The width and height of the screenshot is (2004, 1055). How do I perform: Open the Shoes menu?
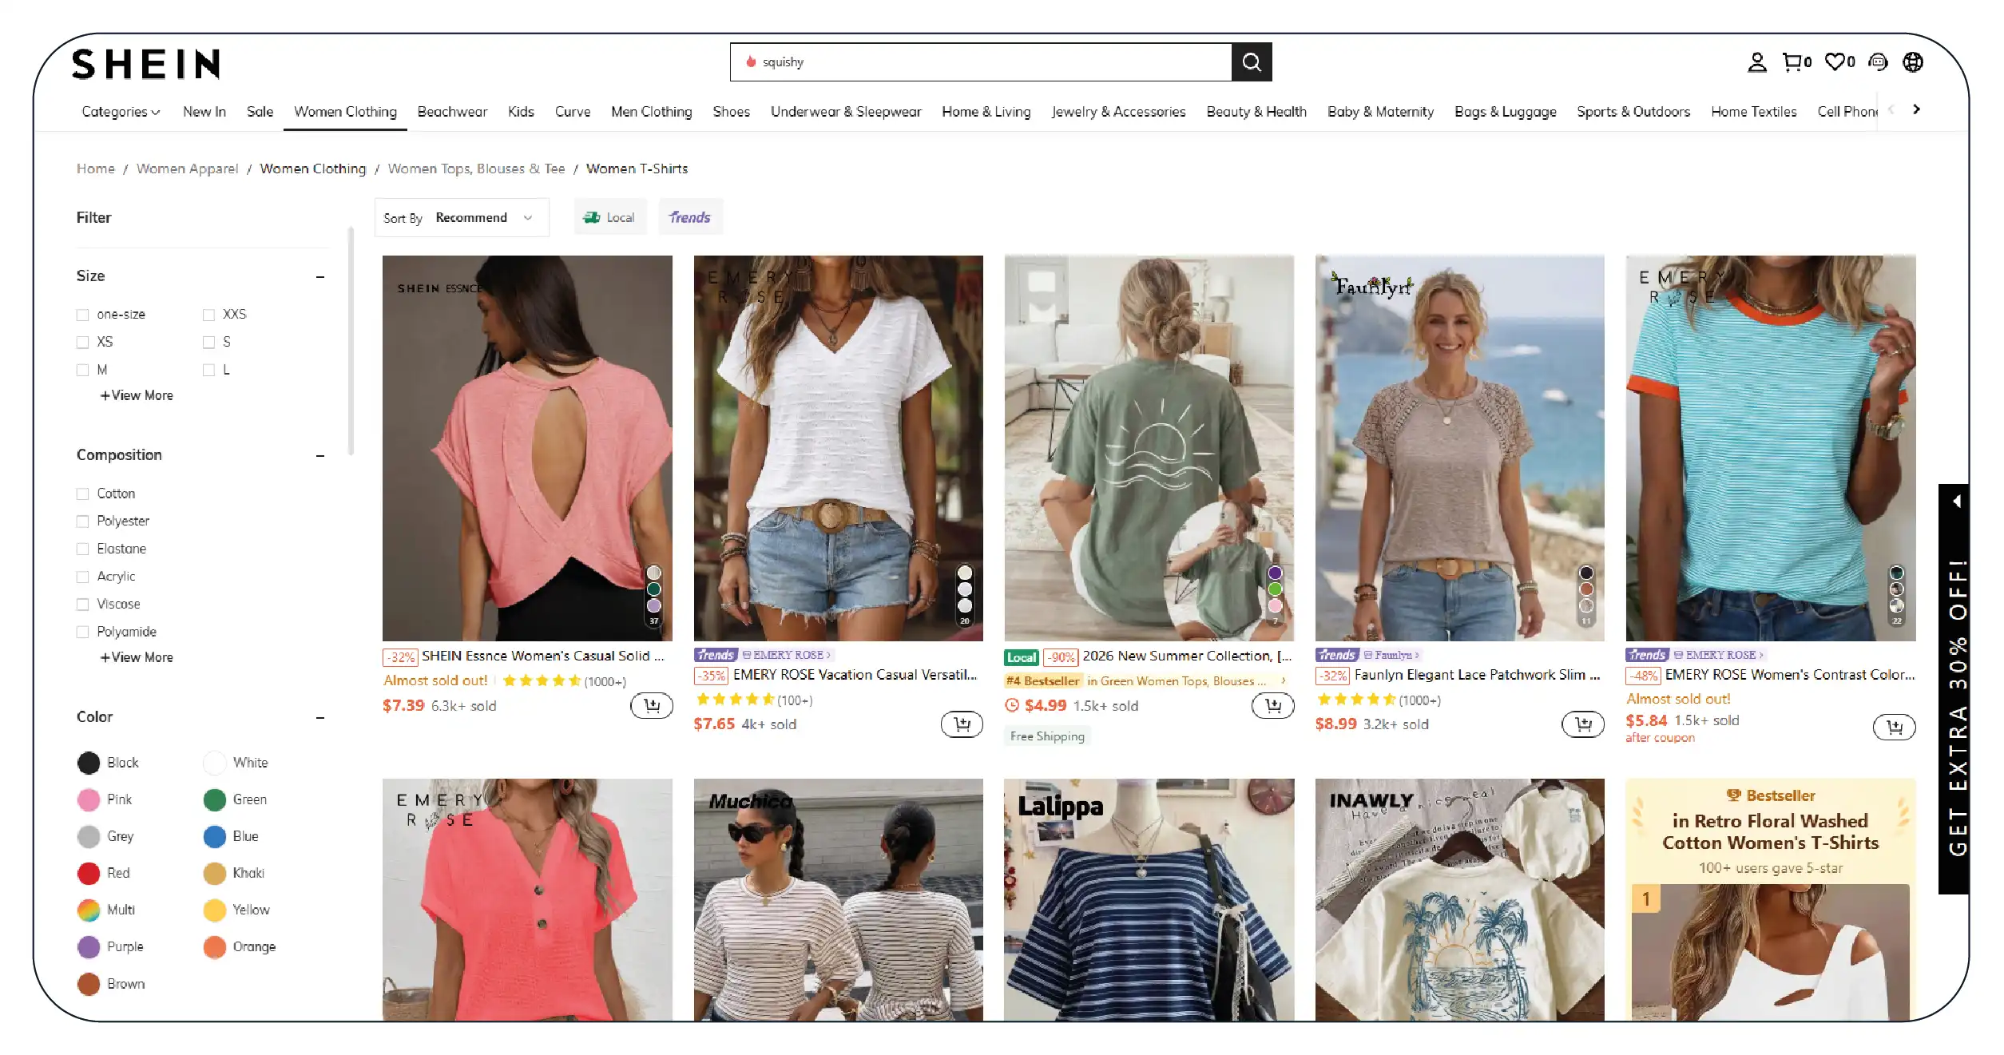pos(731,112)
